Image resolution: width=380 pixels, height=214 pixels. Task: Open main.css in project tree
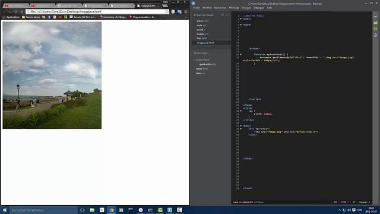coord(201,73)
